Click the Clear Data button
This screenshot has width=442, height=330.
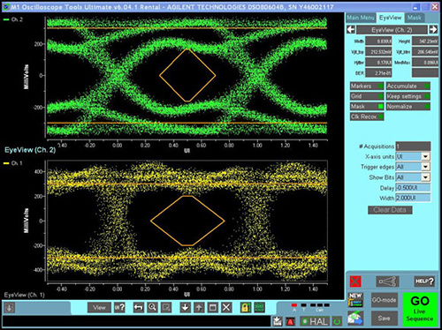(x=390, y=210)
